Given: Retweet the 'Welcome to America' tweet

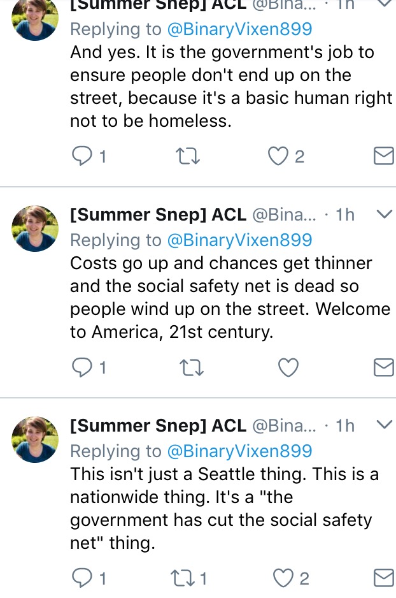Looking at the screenshot, I should tap(192, 368).
